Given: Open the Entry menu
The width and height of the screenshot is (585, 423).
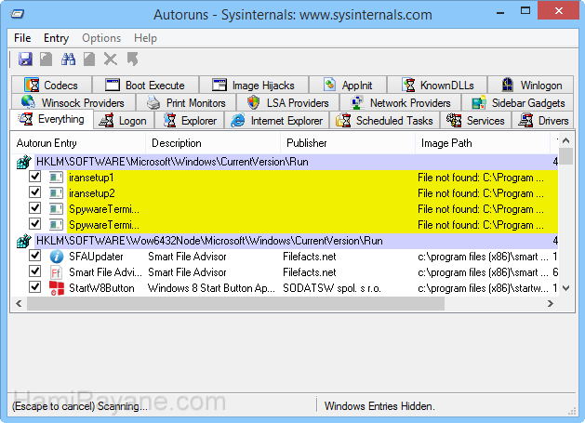Looking at the screenshot, I should (x=57, y=38).
